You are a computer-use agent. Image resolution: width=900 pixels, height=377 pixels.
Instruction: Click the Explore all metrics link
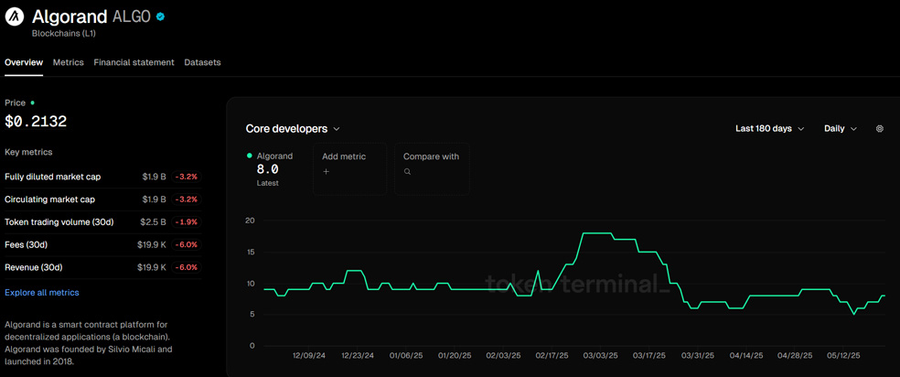(42, 293)
